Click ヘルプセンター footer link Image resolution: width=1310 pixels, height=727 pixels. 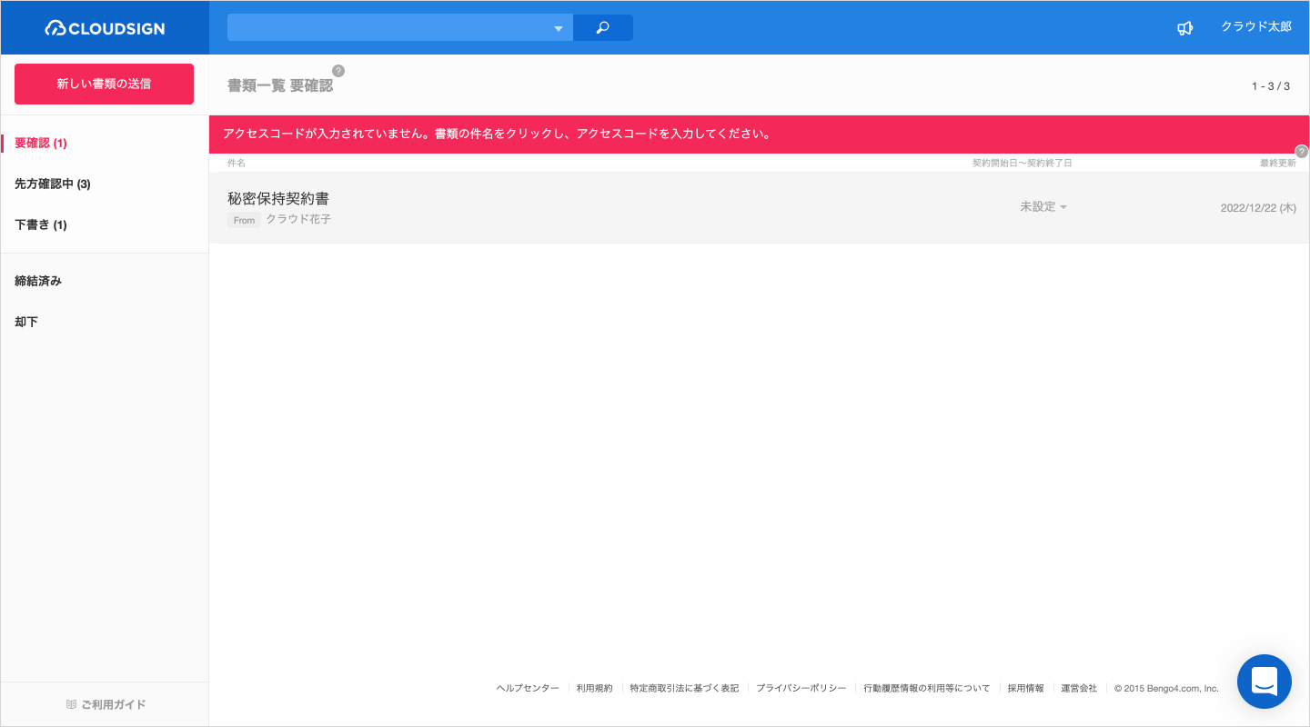pyautogui.click(x=528, y=689)
